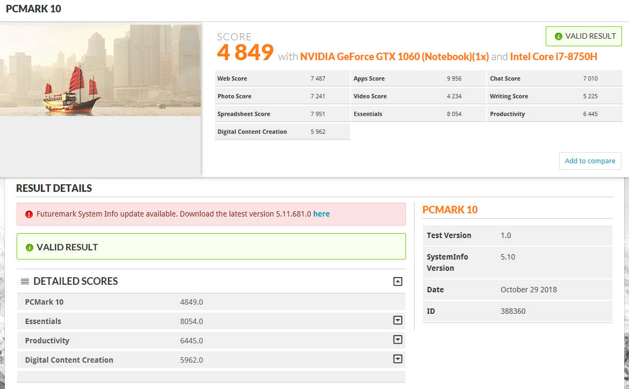The width and height of the screenshot is (629, 389).
Task: Click the DETAILED SCORES heading
Action: [x=75, y=282]
